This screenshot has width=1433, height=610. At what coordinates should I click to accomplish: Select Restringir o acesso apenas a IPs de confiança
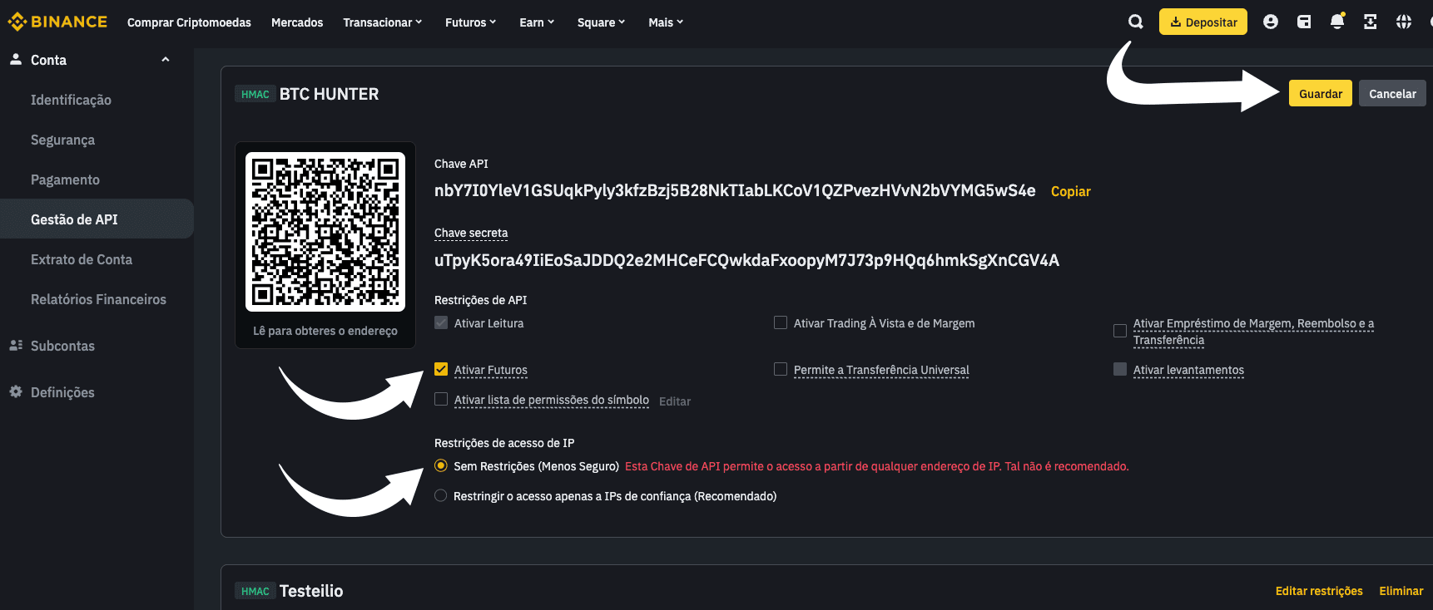click(441, 496)
